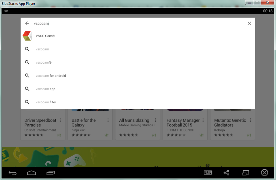Tap the Android back button in bottom bar
The width and height of the screenshot is (276, 180).
click(13, 173)
